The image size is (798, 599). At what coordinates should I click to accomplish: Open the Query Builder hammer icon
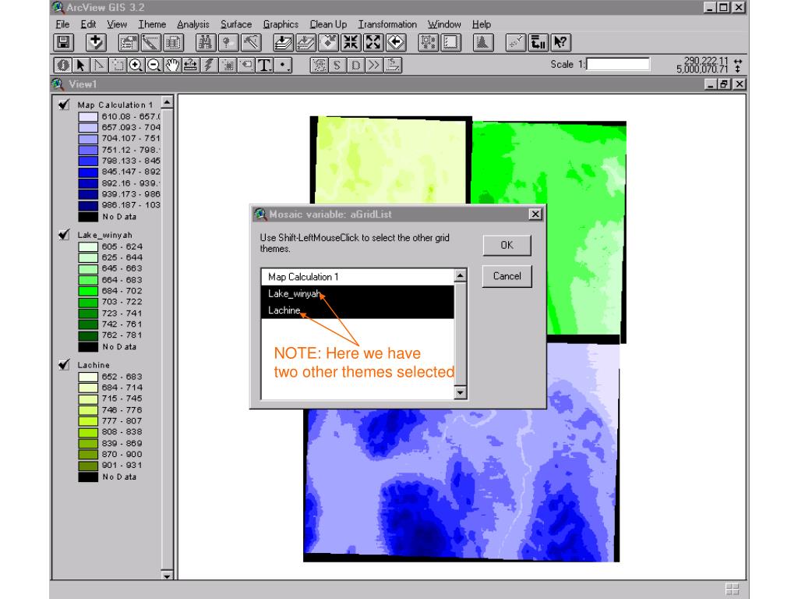pyautogui.click(x=250, y=42)
